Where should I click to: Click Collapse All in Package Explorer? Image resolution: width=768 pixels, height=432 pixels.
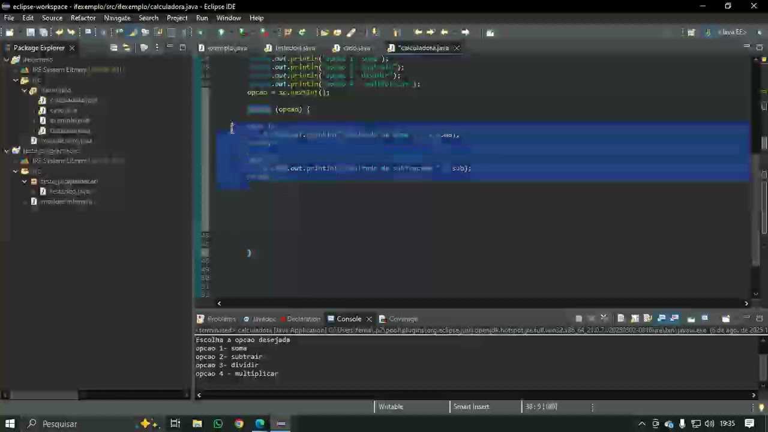pos(114,47)
